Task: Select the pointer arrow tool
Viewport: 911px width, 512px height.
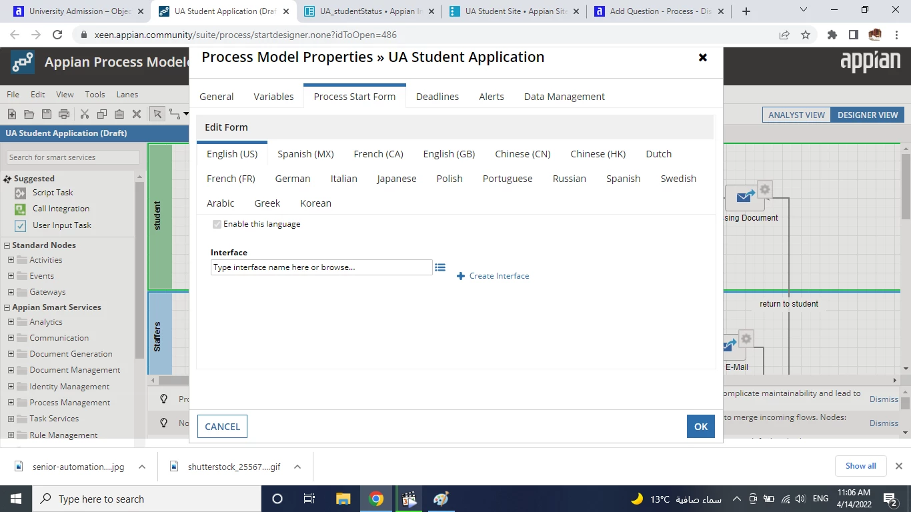Action: 157,114
